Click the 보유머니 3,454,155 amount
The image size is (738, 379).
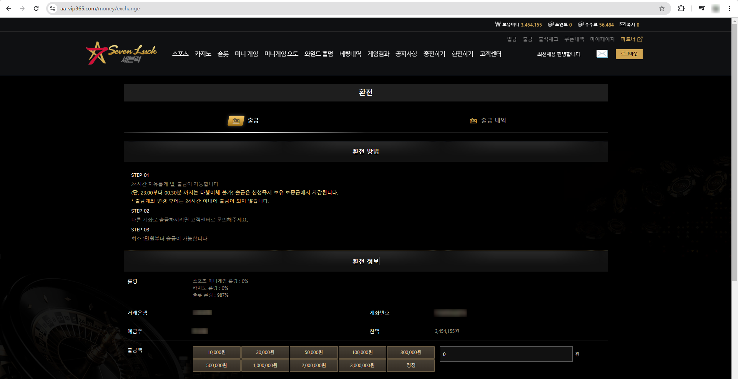pyautogui.click(x=531, y=25)
